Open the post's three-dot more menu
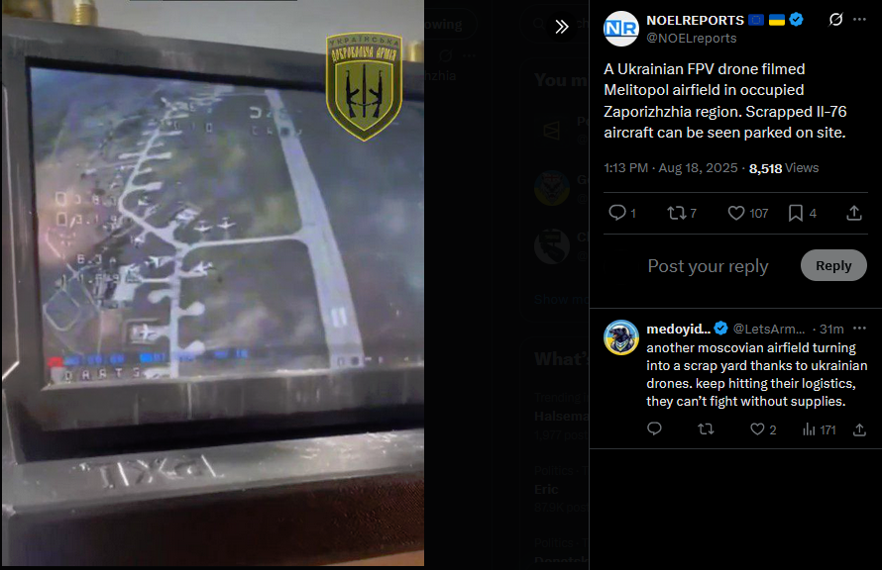The height and width of the screenshot is (570, 882). point(859,20)
